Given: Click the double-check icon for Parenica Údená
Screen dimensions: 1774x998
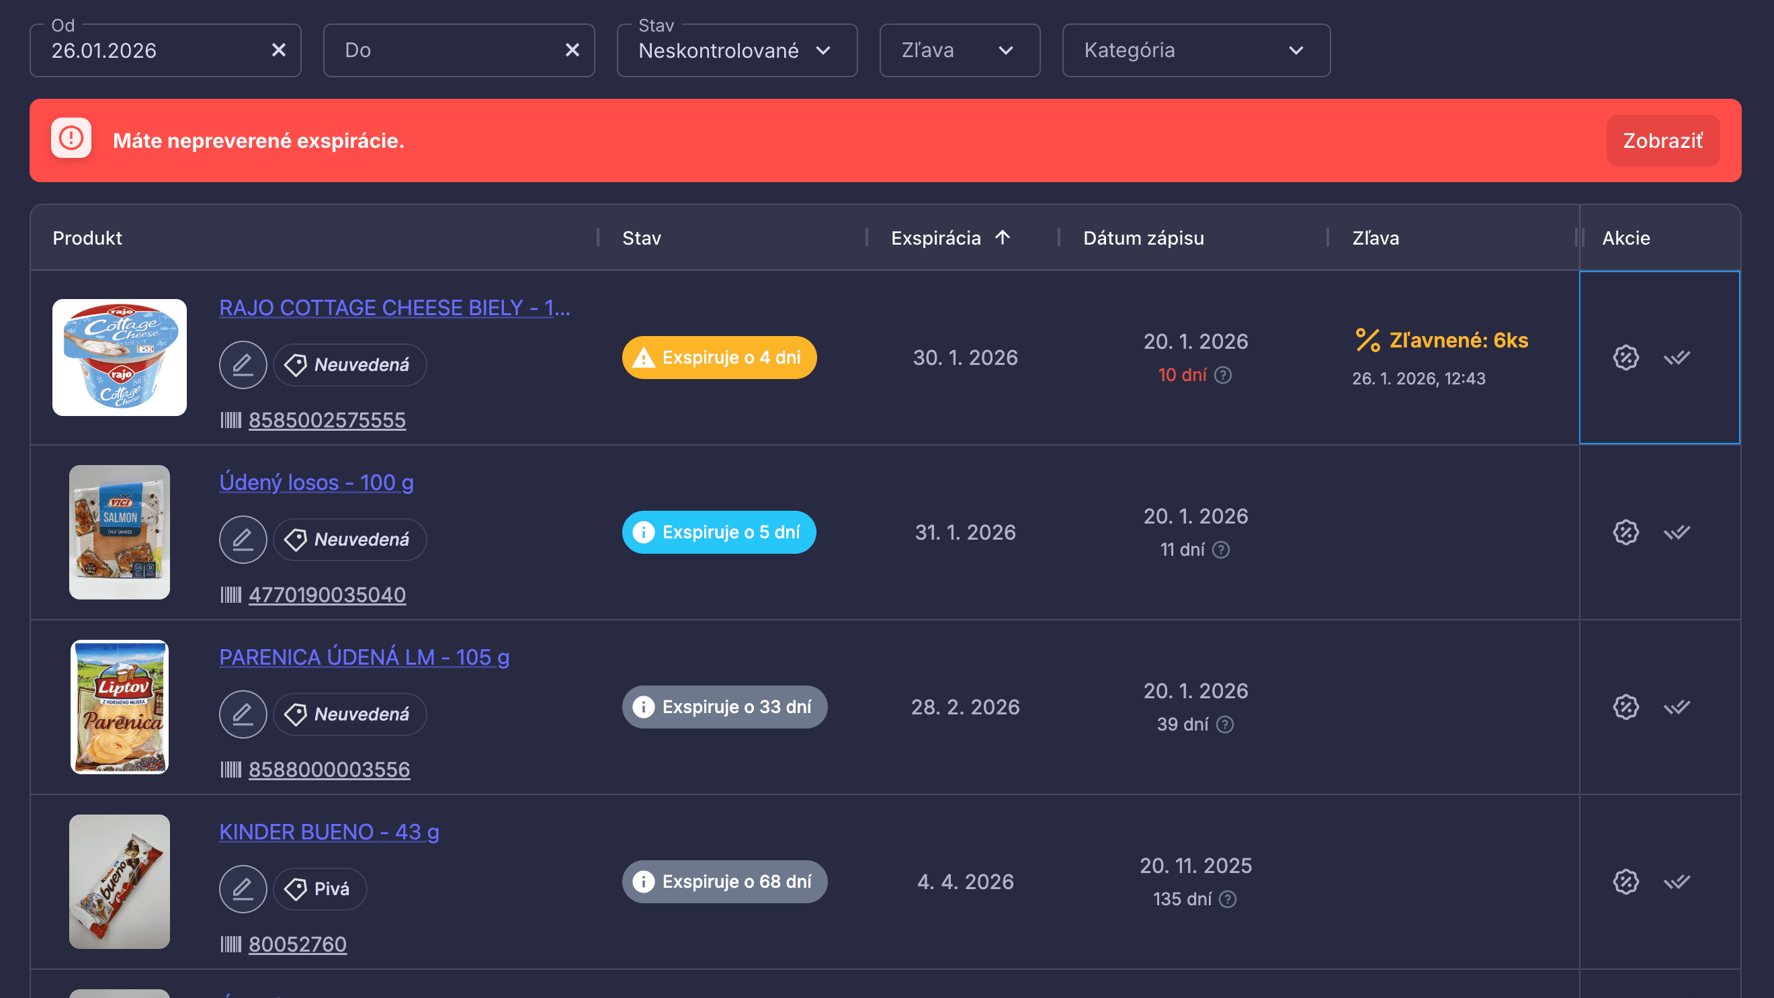Looking at the screenshot, I should pyautogui.click(x=1676, y=706).
